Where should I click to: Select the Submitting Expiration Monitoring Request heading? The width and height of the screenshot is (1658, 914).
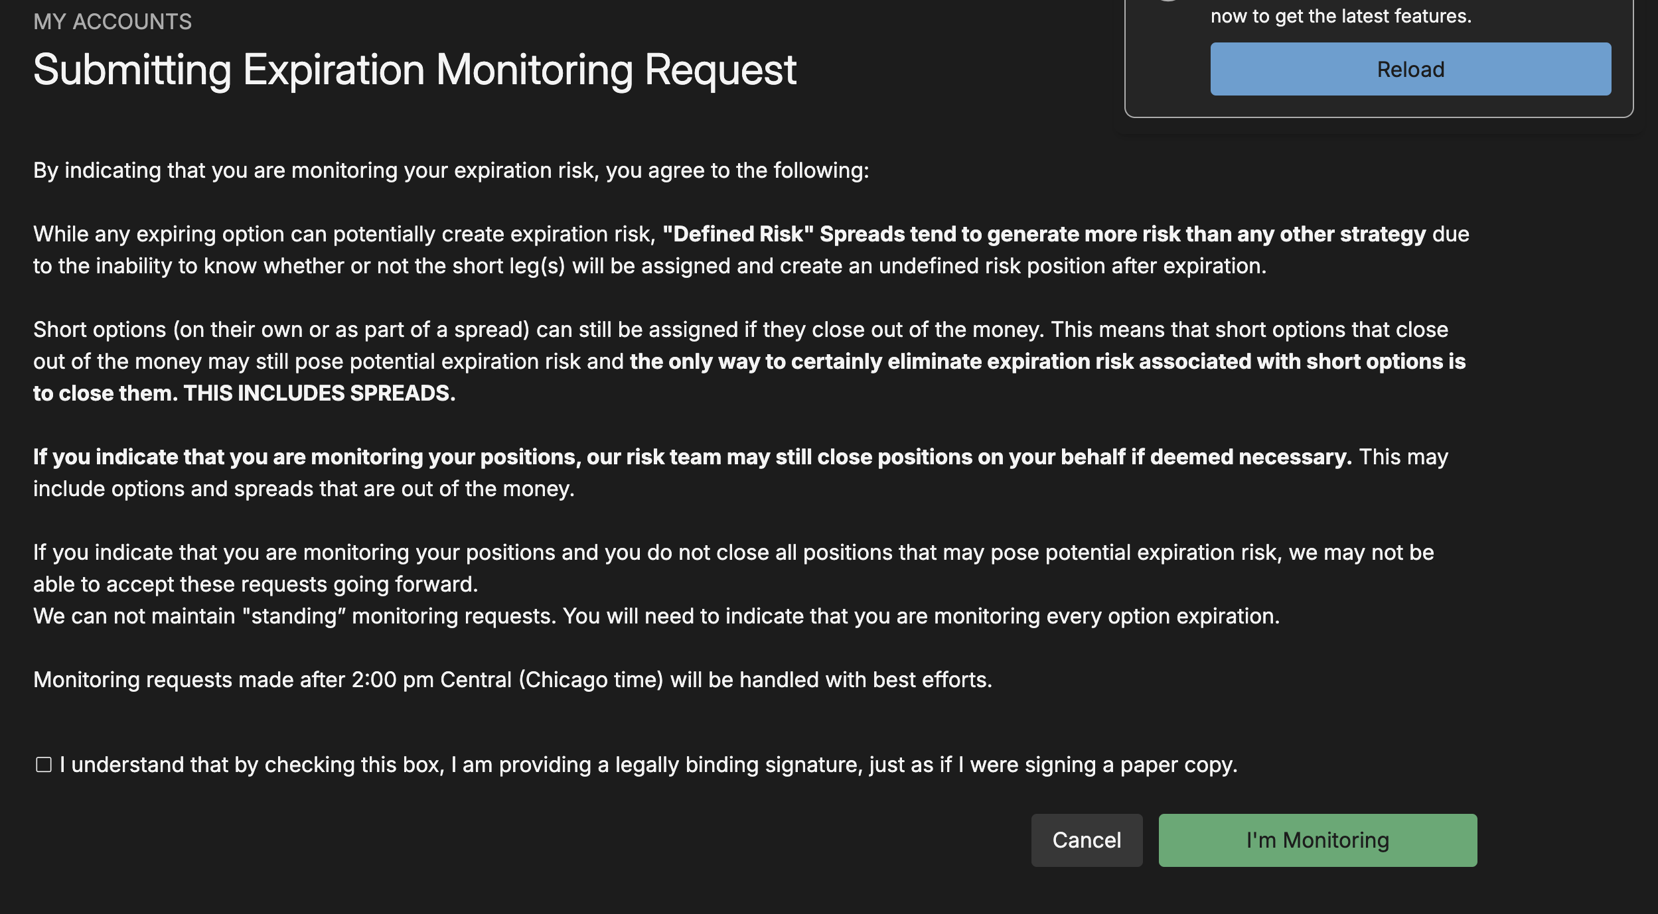[x=415, y=70]
